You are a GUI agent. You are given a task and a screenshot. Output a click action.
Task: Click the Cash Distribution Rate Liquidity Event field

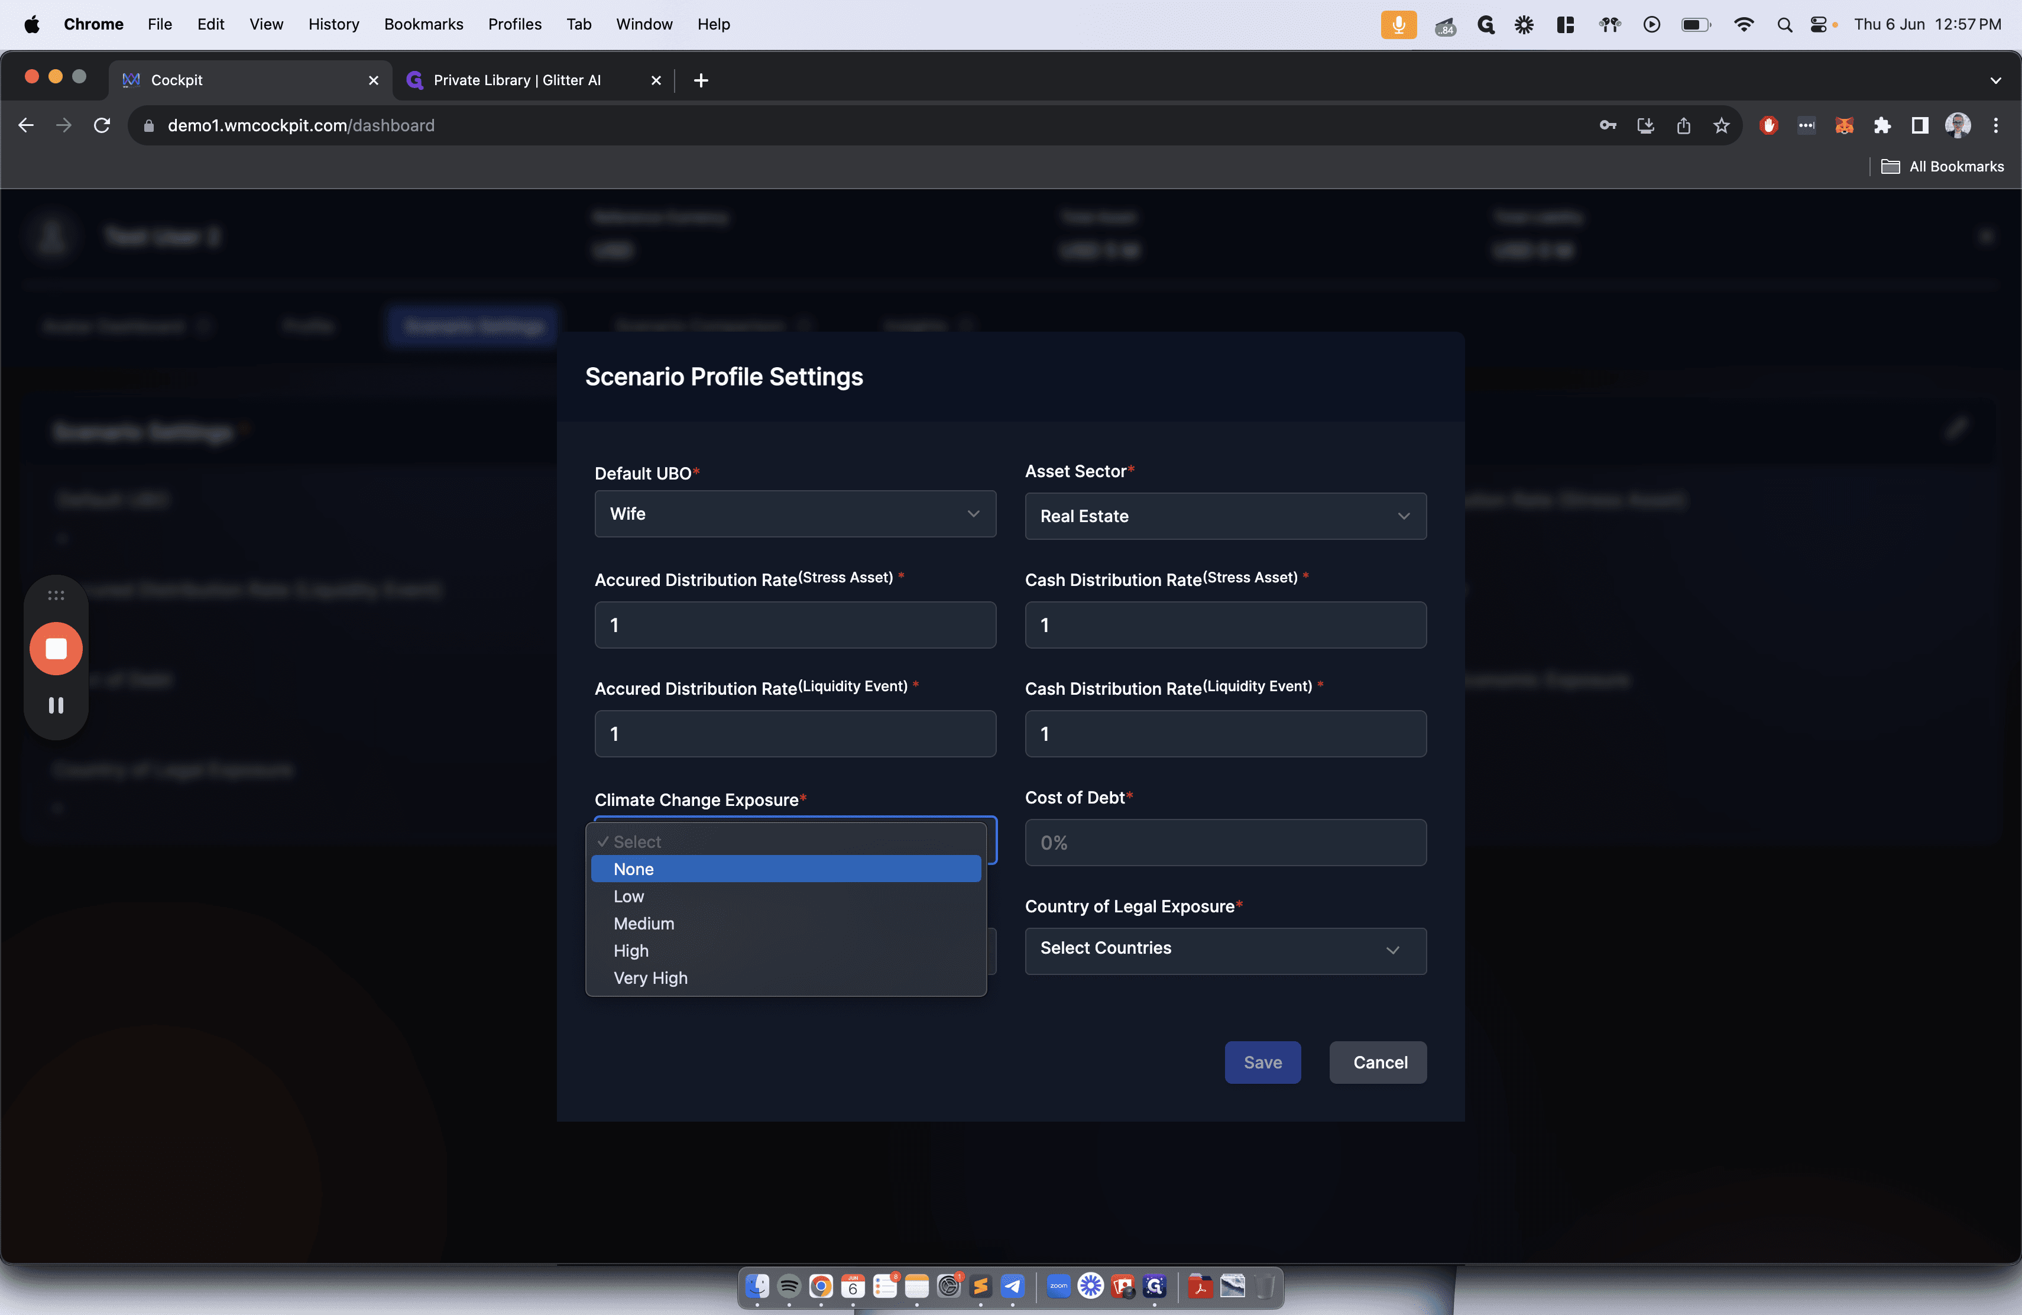click(x=1226, y=734)
